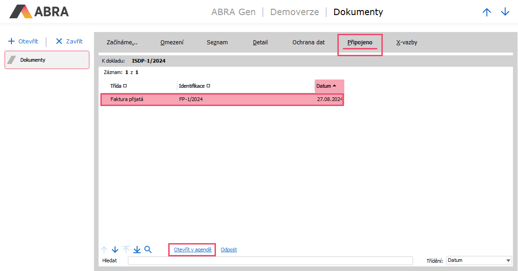Image resolution: width=518 pixels, height=271 pixels.
Task: Click the Zavřít X button
Action: coord(69,41)
